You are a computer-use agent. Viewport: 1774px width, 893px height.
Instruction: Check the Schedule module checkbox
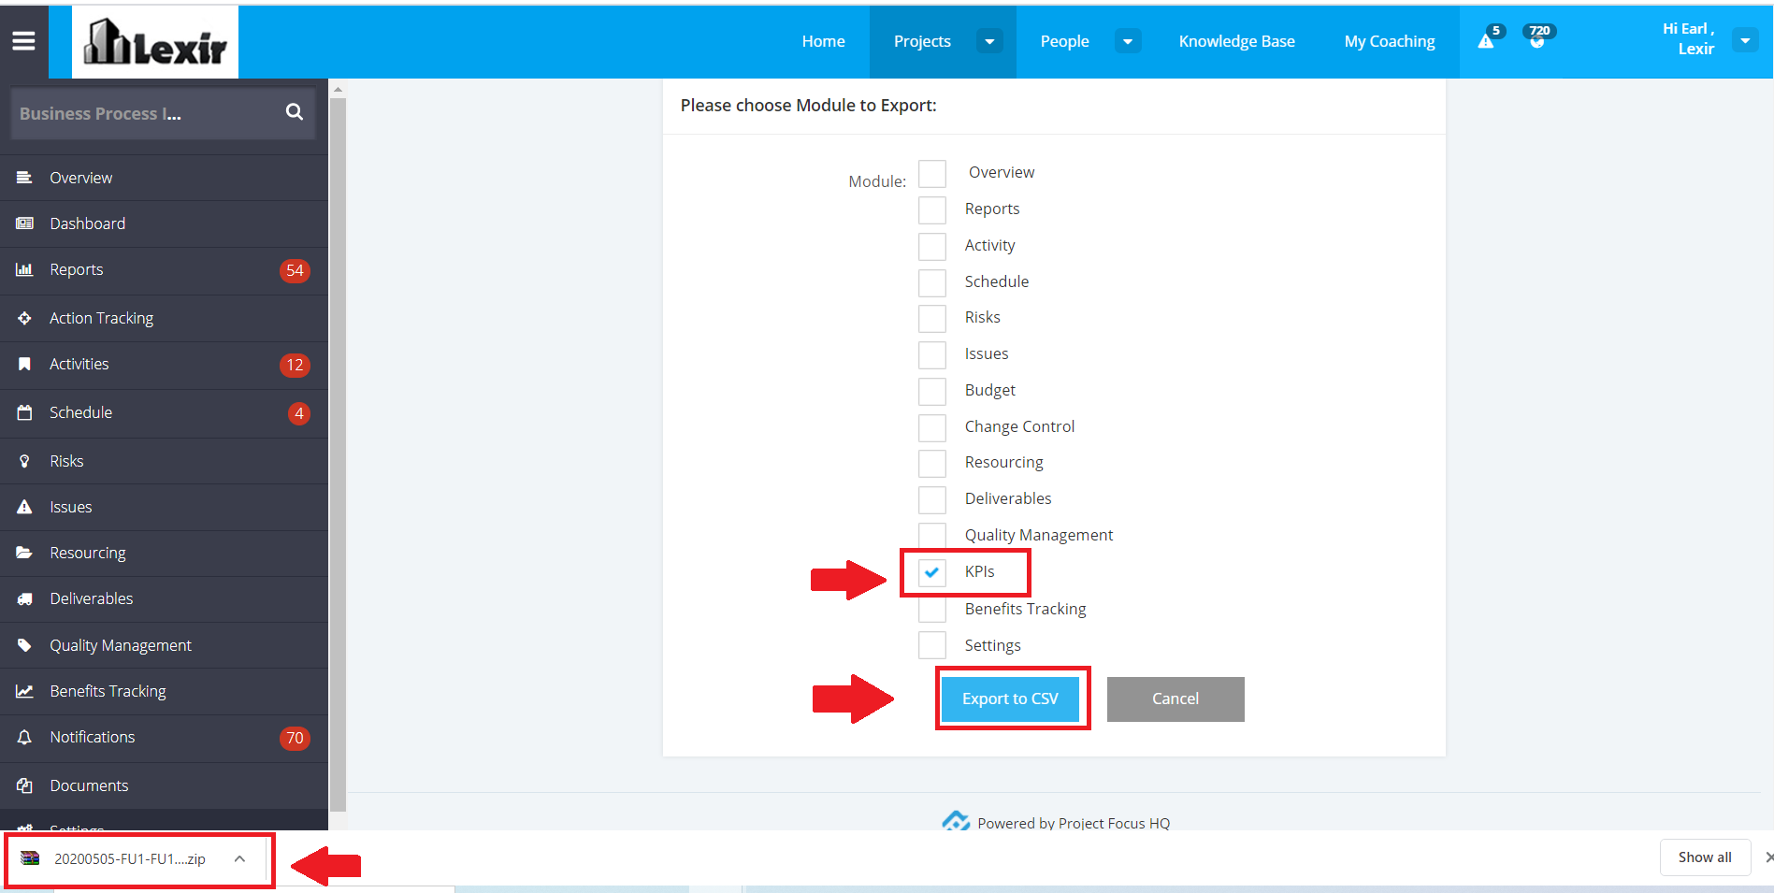932,283
